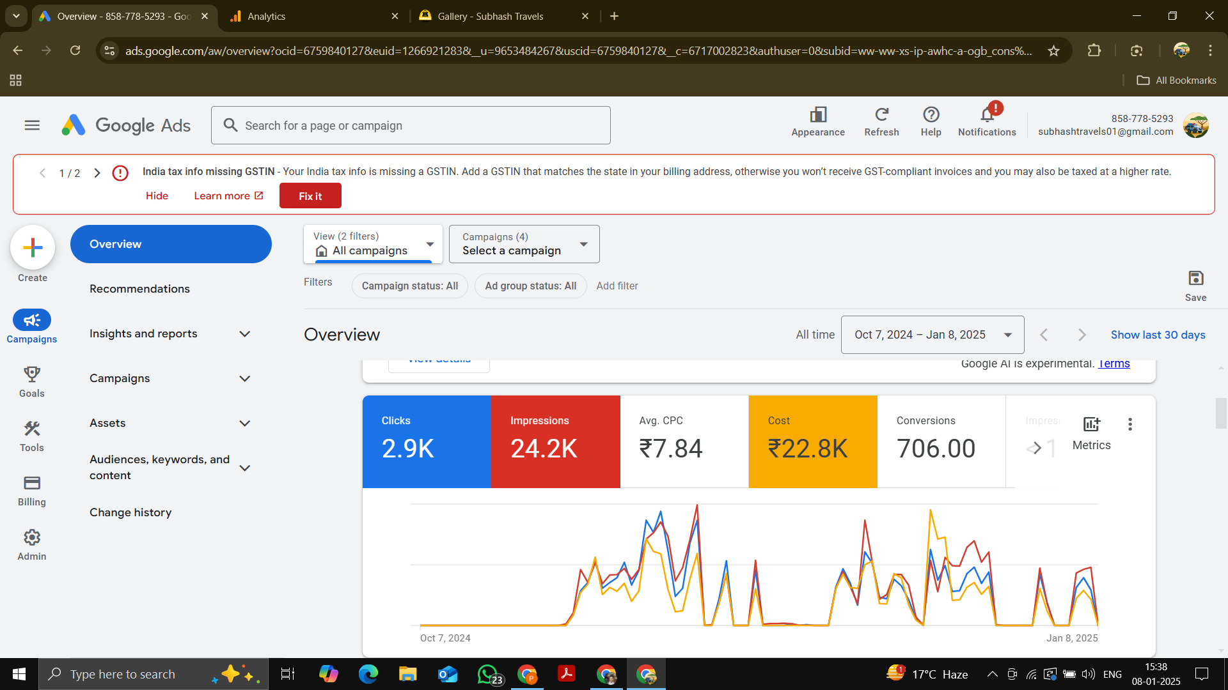Show the next alert notification
Viewport: 1228px width, 690px height.
[97, 172]
